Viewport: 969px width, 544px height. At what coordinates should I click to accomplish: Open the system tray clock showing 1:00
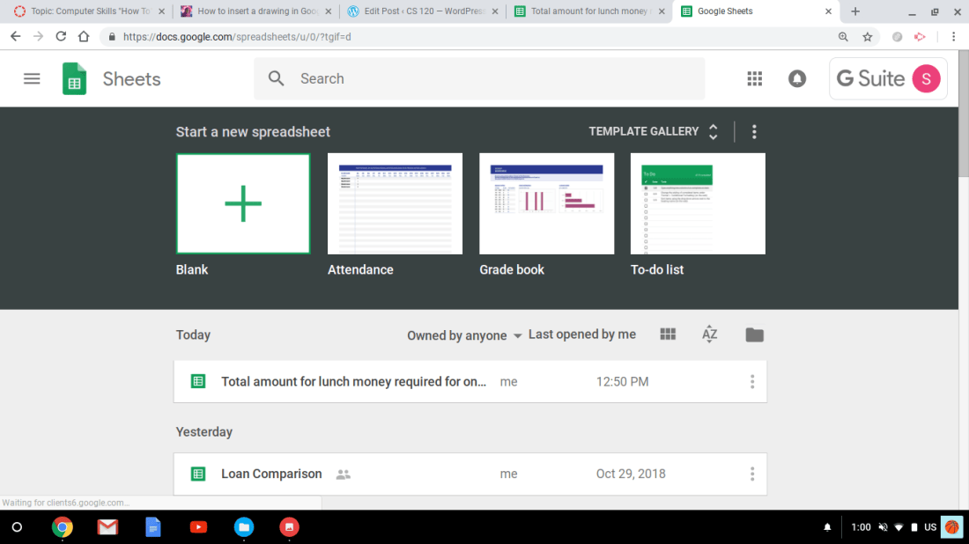point(861,526)
